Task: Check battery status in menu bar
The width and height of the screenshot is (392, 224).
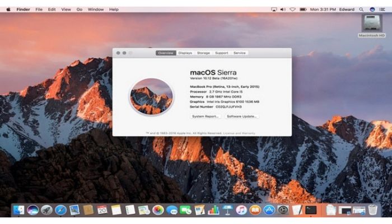Action: point(303,10)
